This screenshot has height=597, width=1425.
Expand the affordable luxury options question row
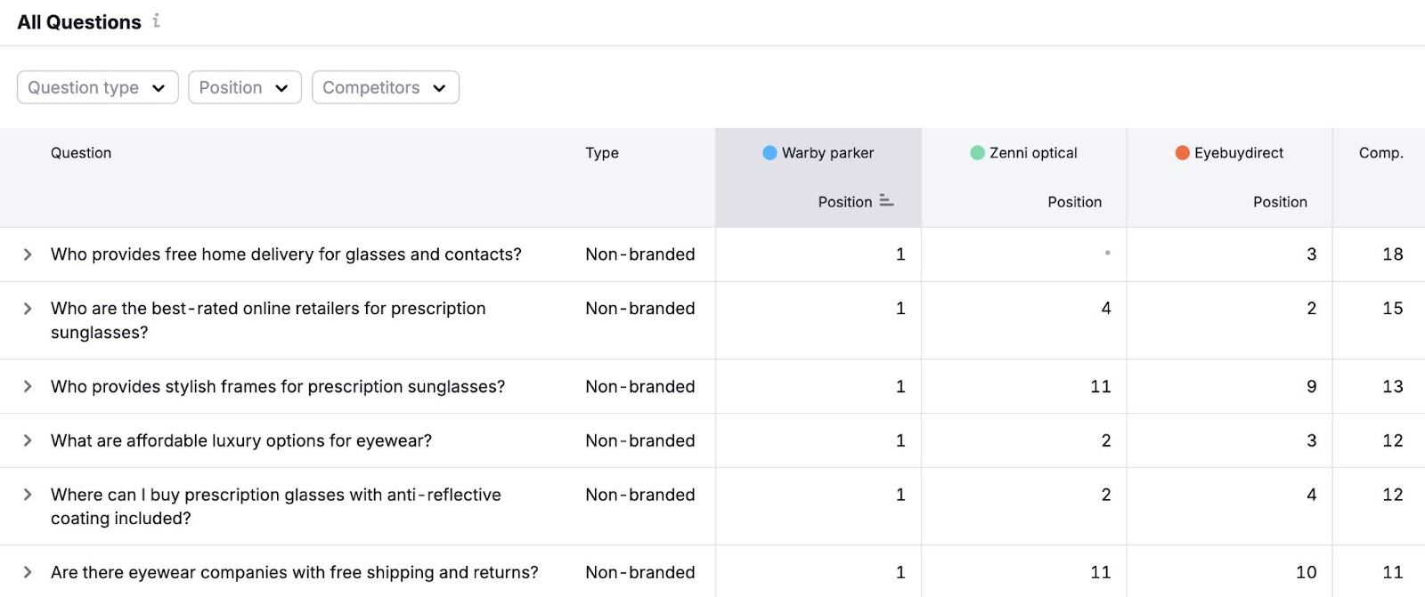point(28,440)
